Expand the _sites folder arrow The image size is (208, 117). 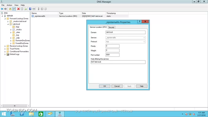(x=11, y=32)
